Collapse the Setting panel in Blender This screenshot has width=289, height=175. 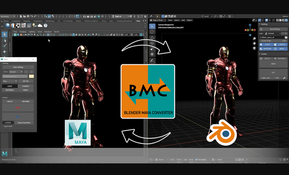260,24
